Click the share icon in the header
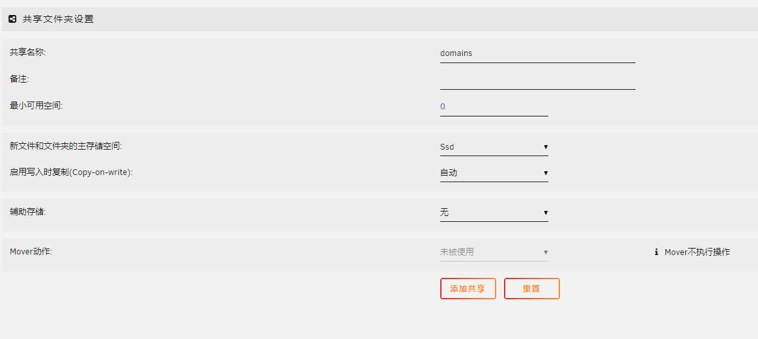Screen dimensions: 758x339 click(12, 20)
